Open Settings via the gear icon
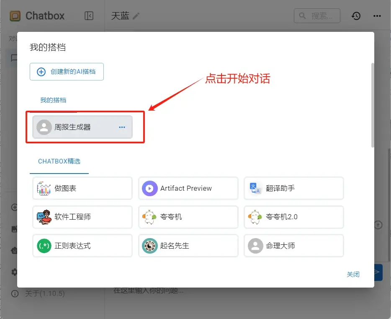391x319 pixels. [14, 272]
